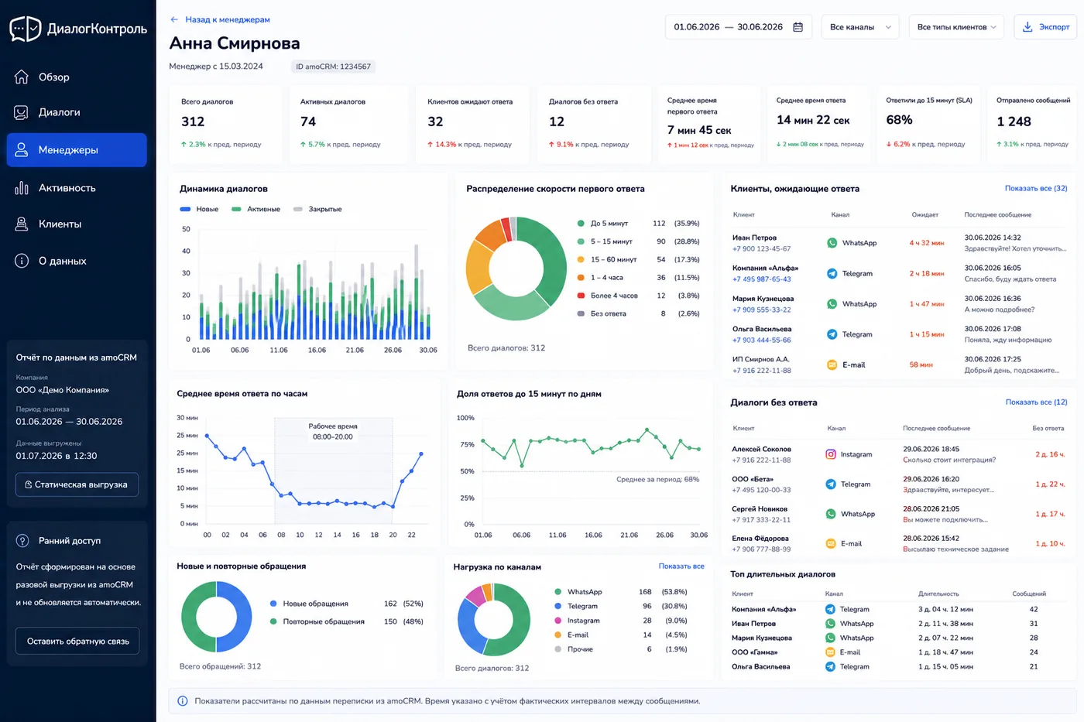Click the Экспорт button
This screenshot has height=722, width=1084.
click(x=1045, y=27)
